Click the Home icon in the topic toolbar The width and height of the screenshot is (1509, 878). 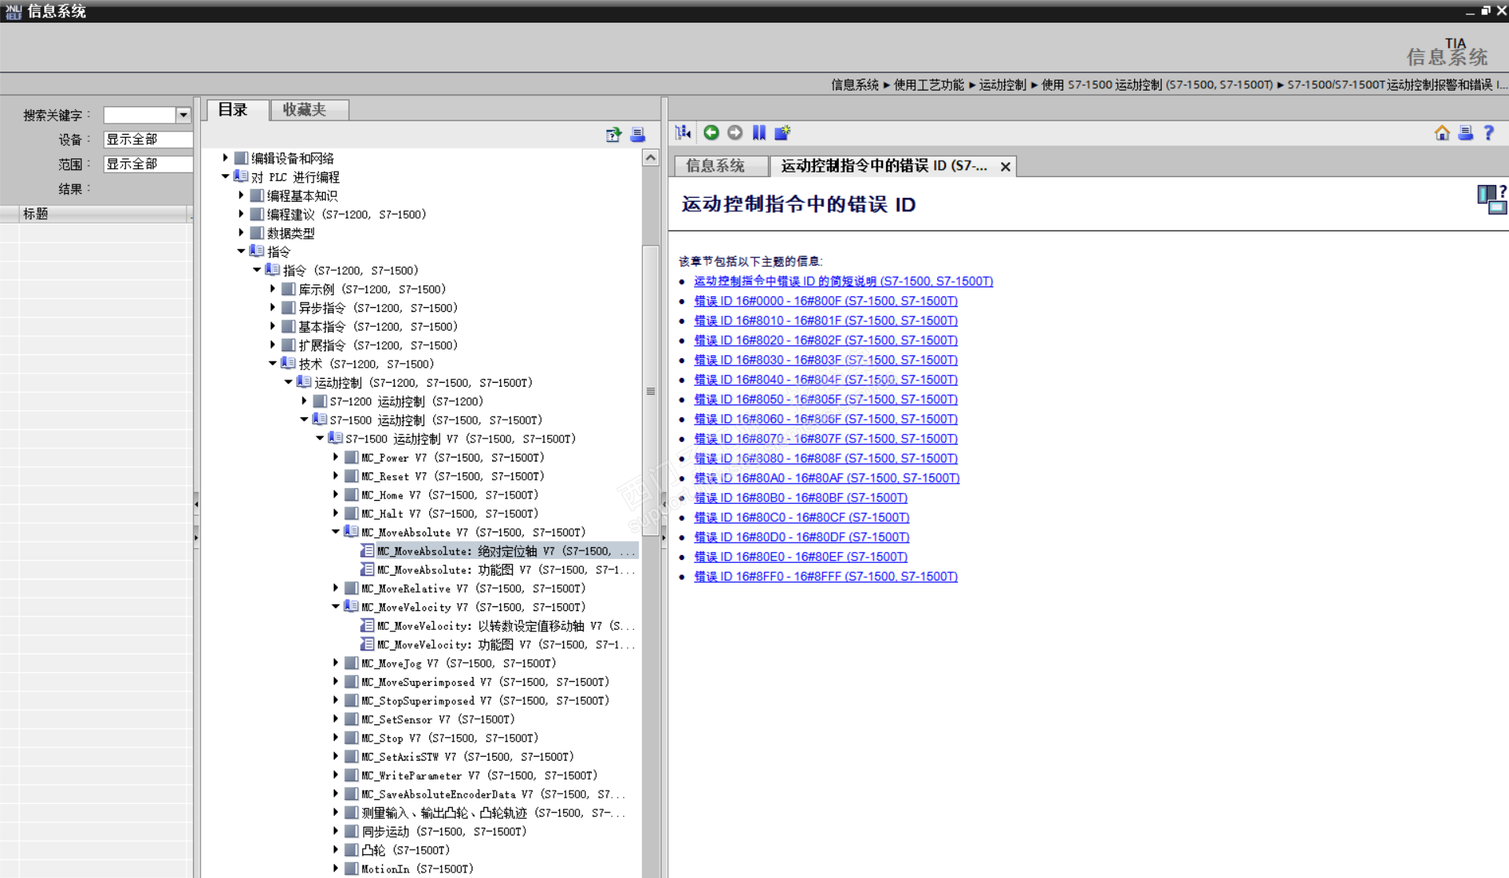click(x=1442, y=132)
